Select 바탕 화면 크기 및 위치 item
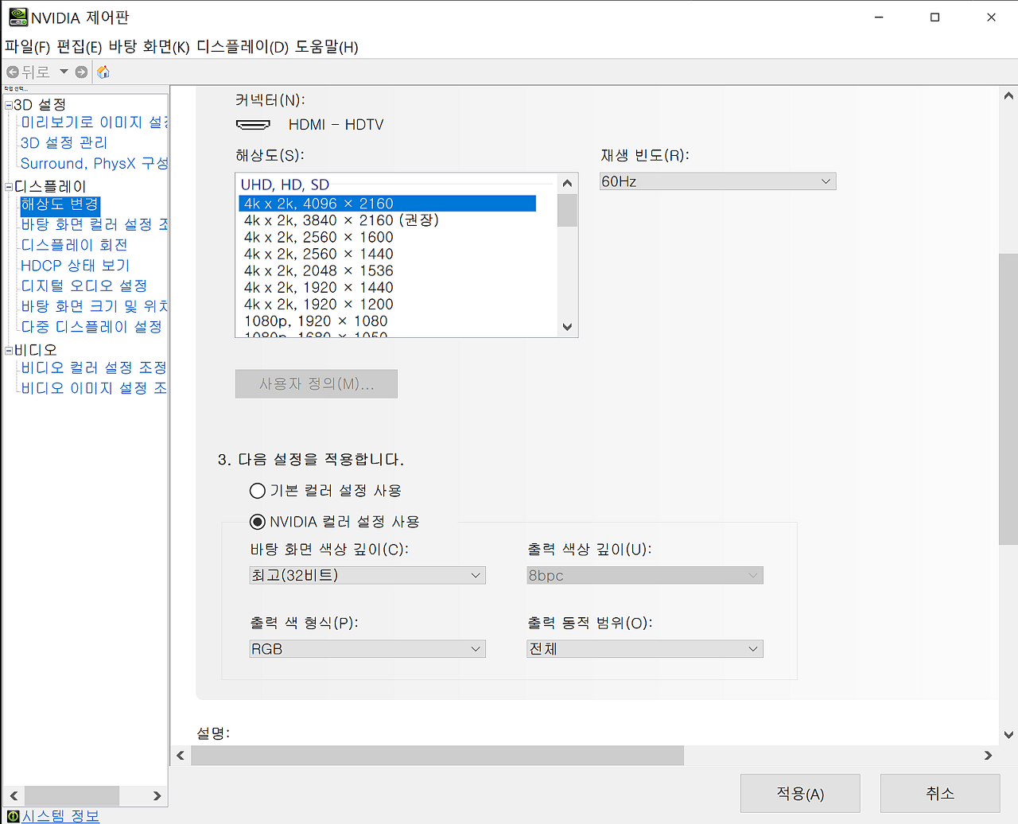Image resolution: width=1018 pixels, height=824 pixels. coord(94,306)
